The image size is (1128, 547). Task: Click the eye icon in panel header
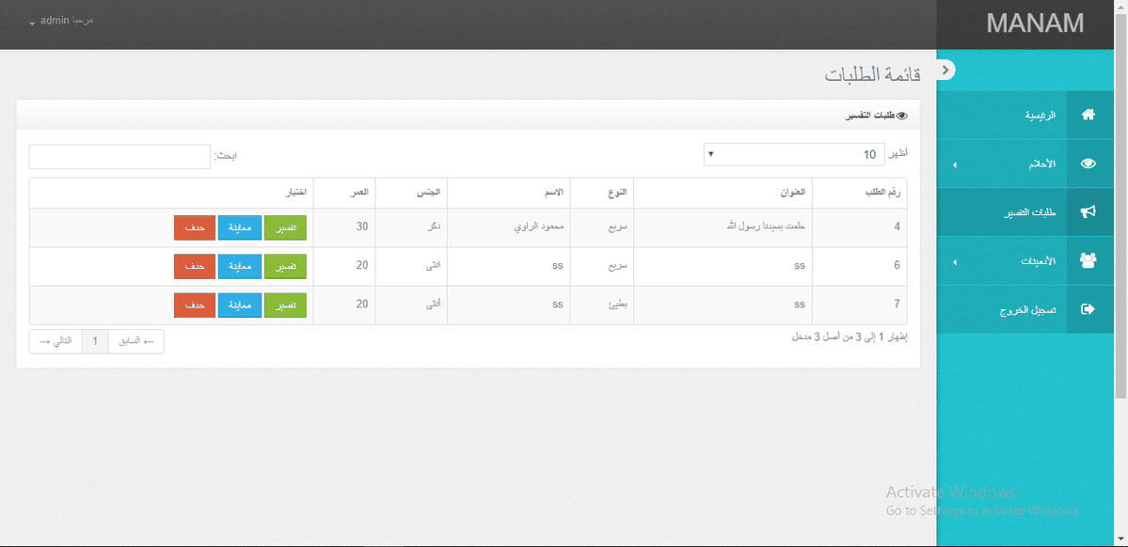pos(902,116)
